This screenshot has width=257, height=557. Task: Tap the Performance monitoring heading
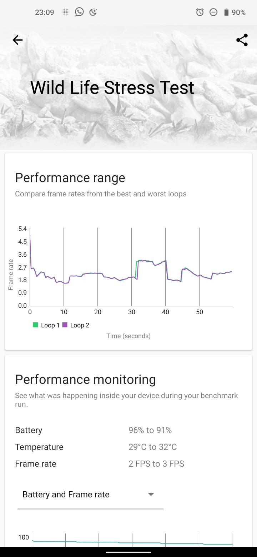point(85,379)
